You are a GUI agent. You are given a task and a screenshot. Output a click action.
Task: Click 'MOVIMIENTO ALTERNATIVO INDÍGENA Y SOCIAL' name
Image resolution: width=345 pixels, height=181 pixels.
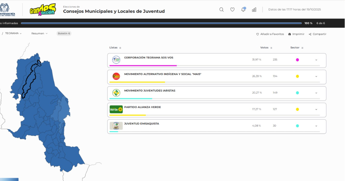tap(163, 74)
